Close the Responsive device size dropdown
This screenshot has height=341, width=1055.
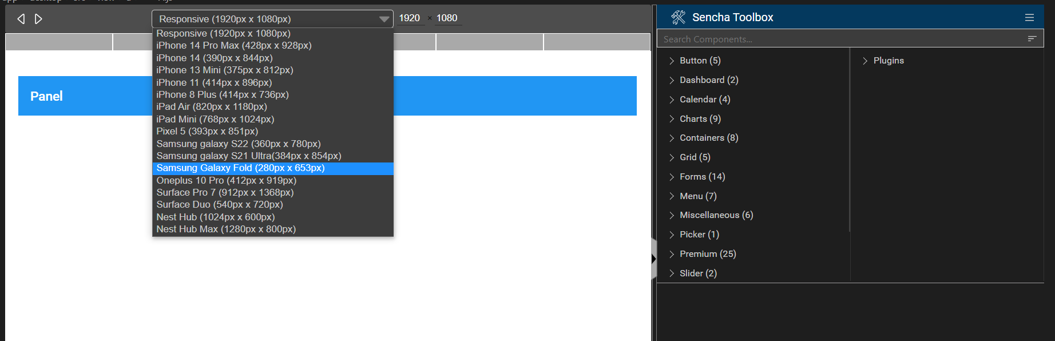pos(384,19)
